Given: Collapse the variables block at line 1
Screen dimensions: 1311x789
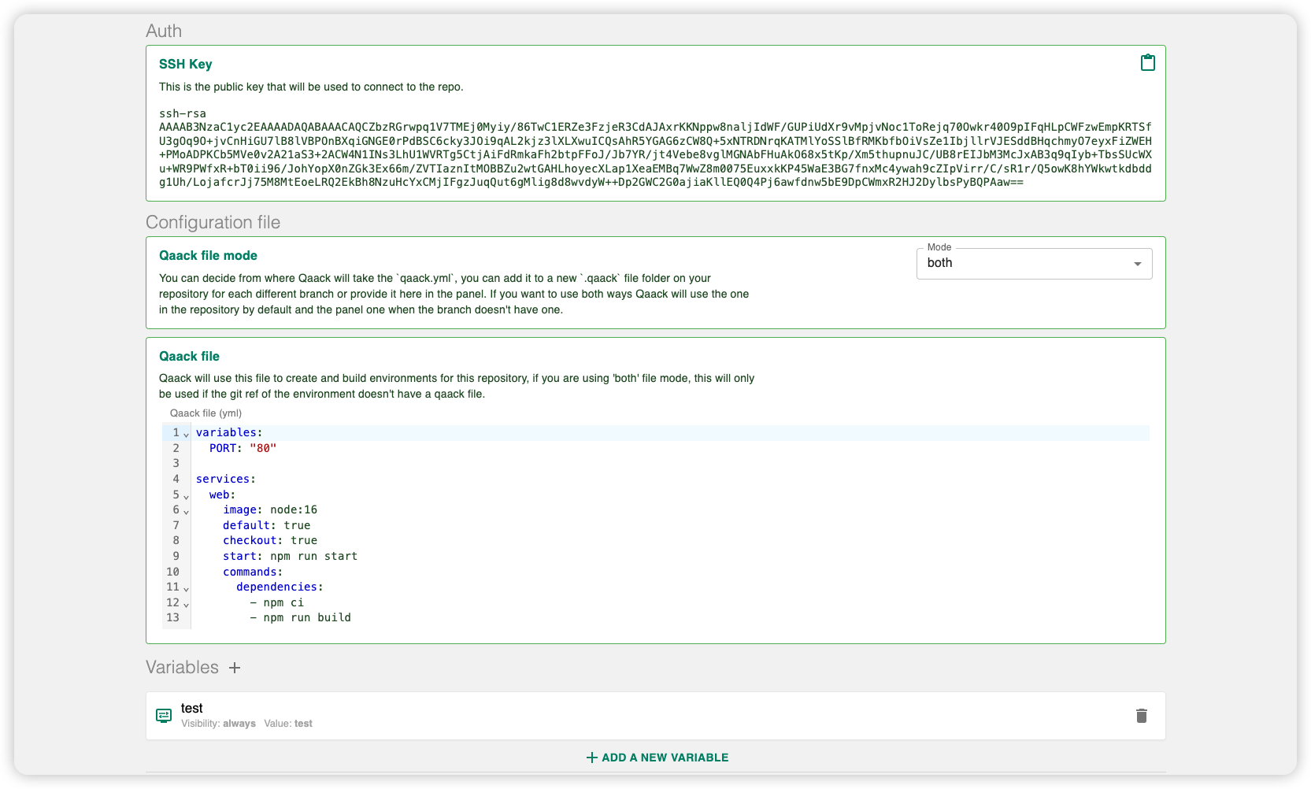Looking at the screenshot, I should pyautogui.click(x=186, y=434).
